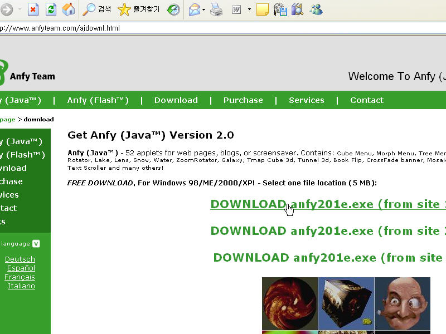Open Anfy (Java) in top navigation bar

click(21, 100)
